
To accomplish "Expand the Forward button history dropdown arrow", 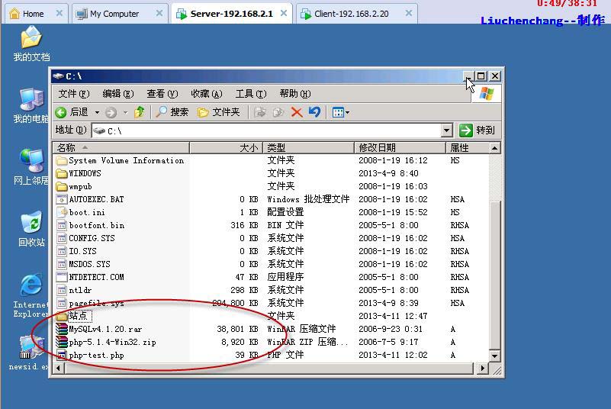I will pos(125,113).
